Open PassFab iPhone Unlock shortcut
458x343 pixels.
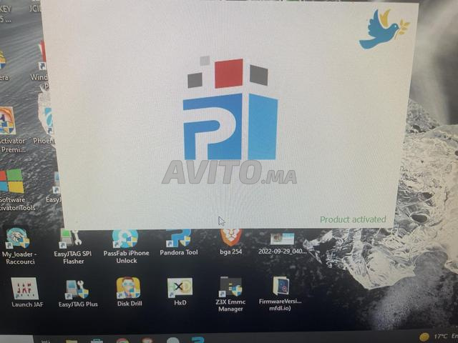pyautogui.click(x=126, y=247)
